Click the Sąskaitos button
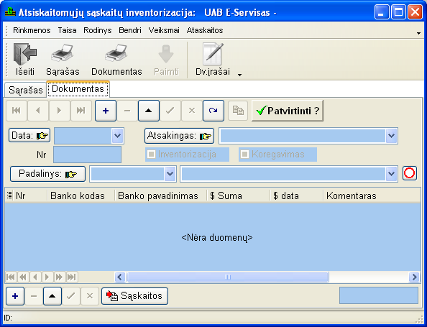This screenshot has height=327, width=427. click(134, 296)
